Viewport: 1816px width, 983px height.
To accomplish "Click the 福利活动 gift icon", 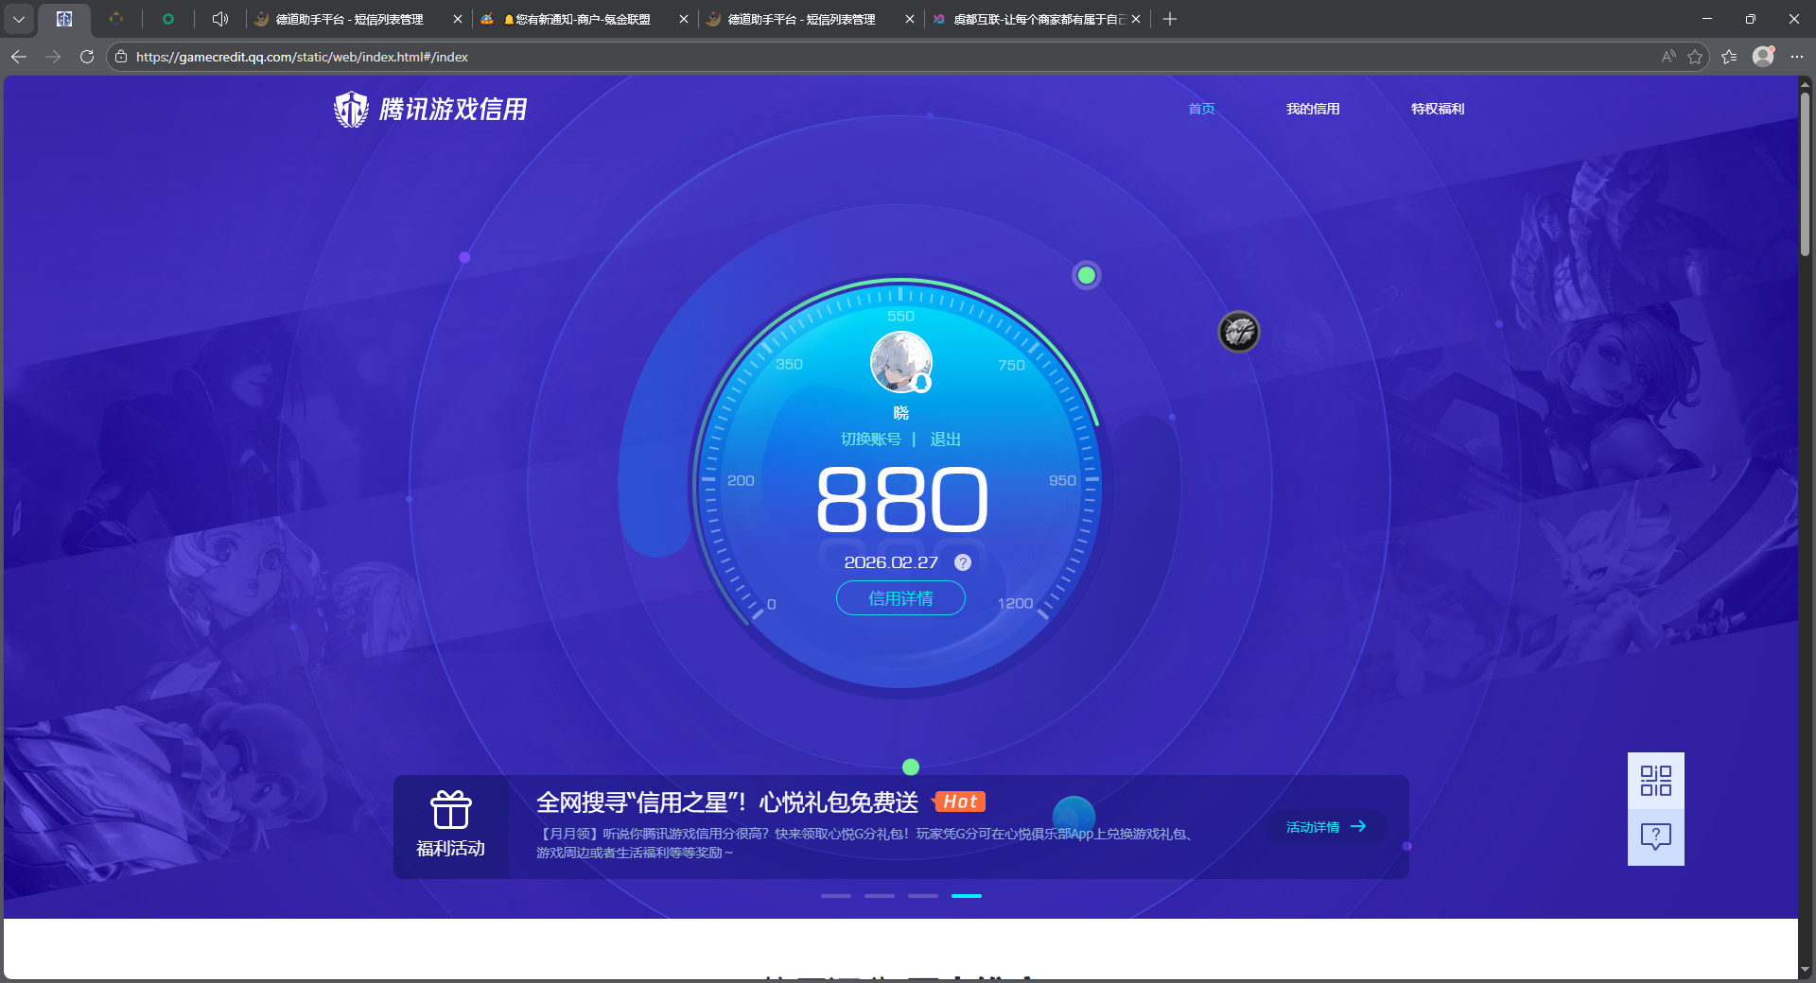I will tap(451, 810).
